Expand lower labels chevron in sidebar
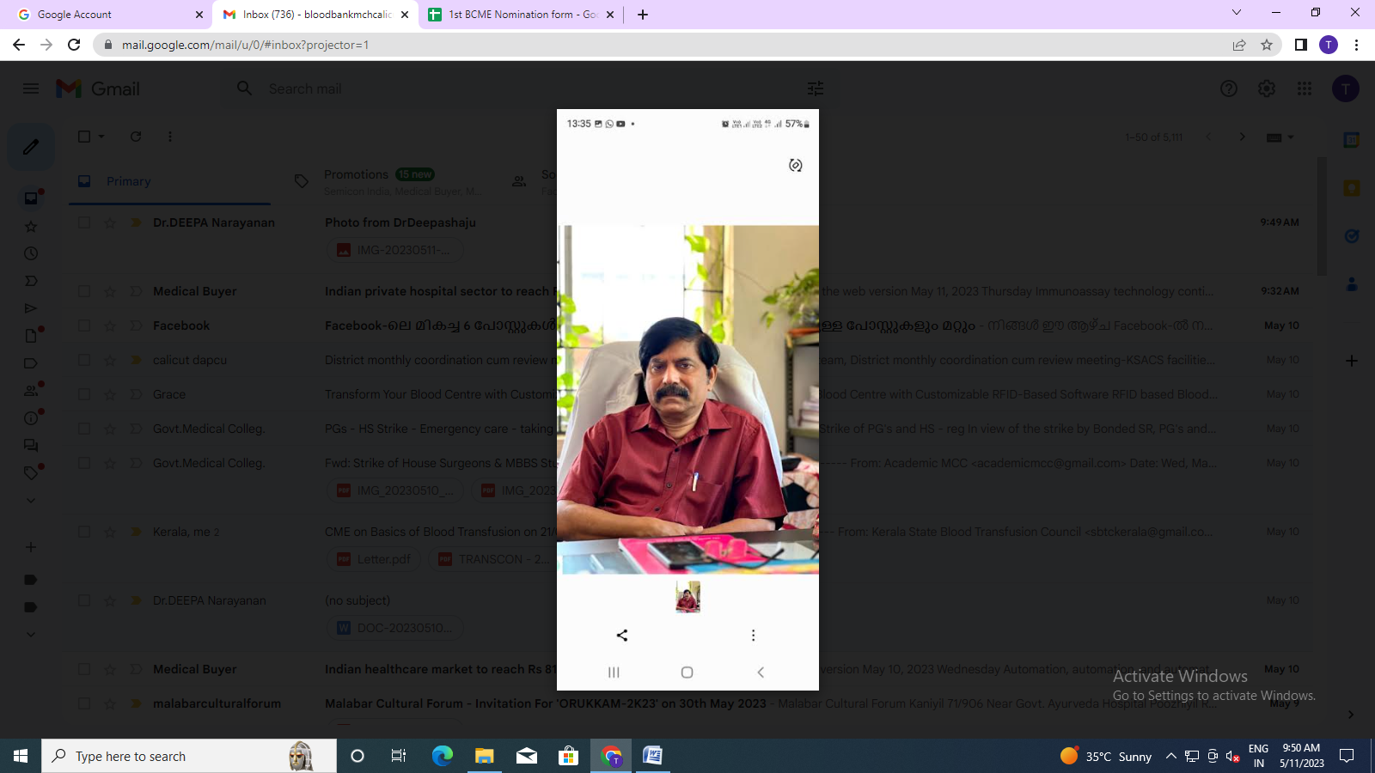The width and height of the screenshot is (1375, 773). pos(31,635)
